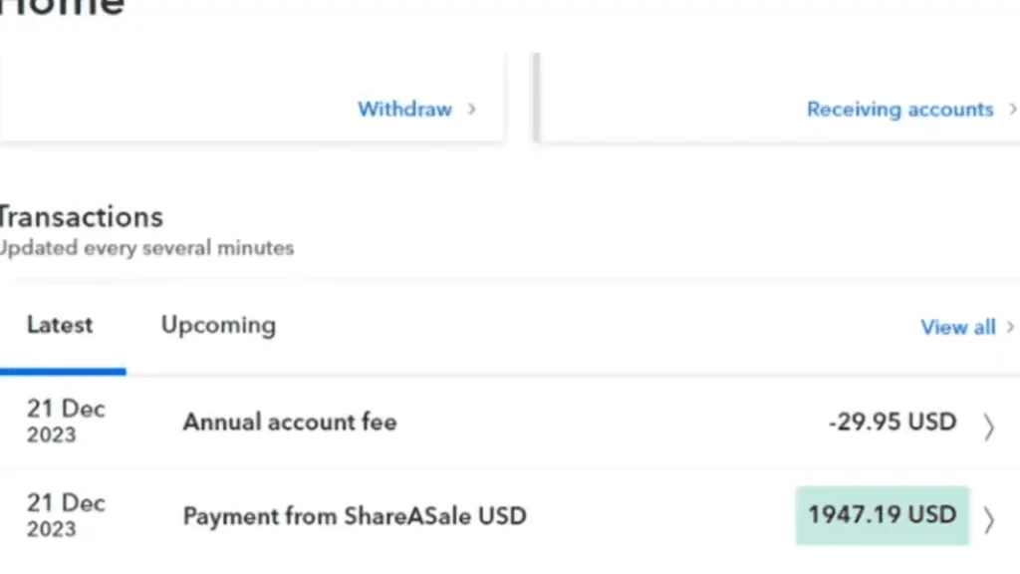Click the Home page title
The width and height of the screenshot is (1020, 574).
tap(62, 8)
